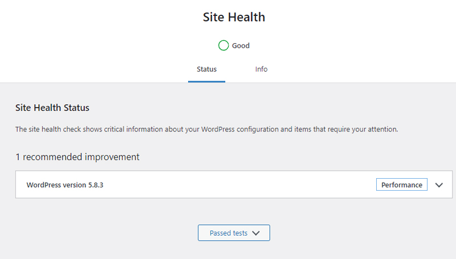
Task: Click the Site Health page title
Action: (234, 17)
